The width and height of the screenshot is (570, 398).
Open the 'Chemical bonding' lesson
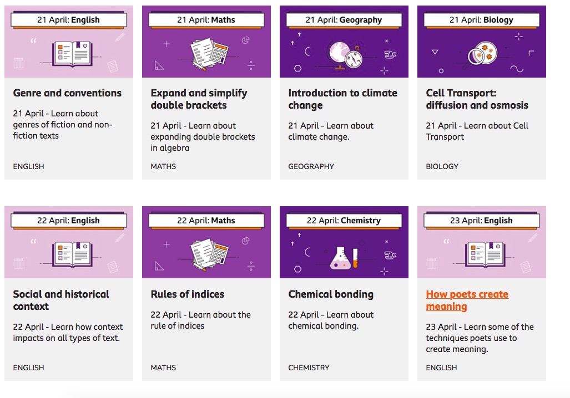[331, 294]
